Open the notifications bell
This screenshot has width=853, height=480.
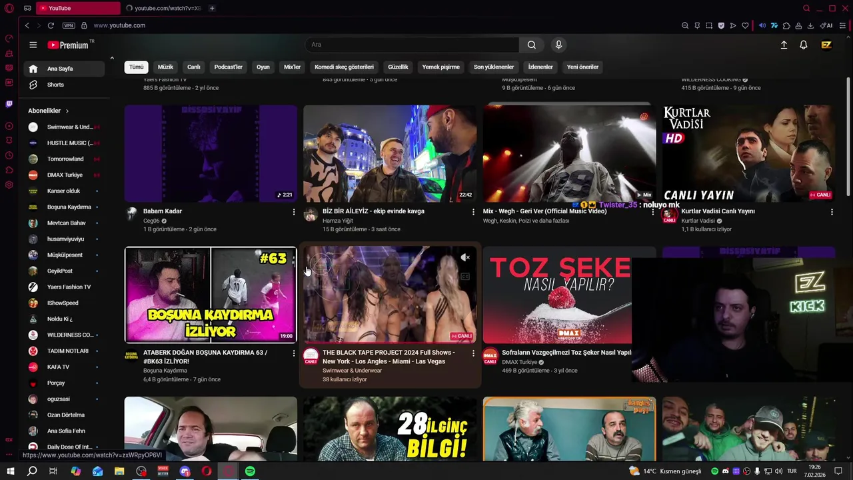pyautogui.click(x=804, y=45)
